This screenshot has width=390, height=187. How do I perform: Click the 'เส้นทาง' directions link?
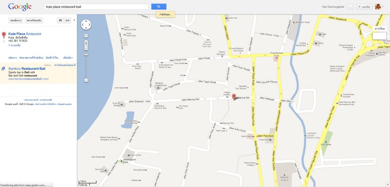tap(12, 57)
